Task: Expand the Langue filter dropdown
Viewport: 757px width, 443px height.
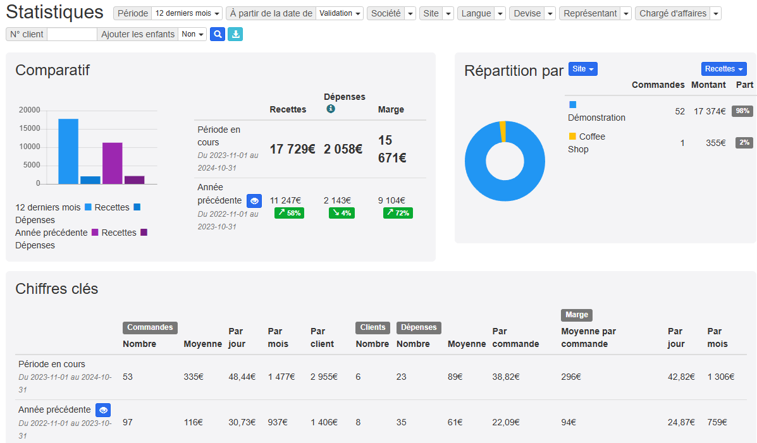Action: click(x=500, y=13)
